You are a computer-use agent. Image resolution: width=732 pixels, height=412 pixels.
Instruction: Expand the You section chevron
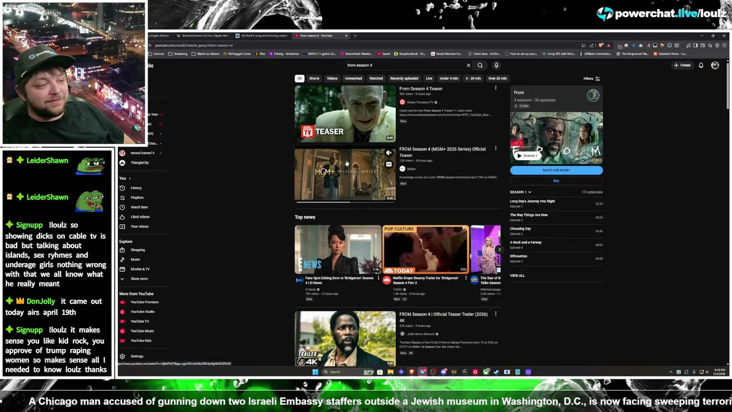point(130,179)
